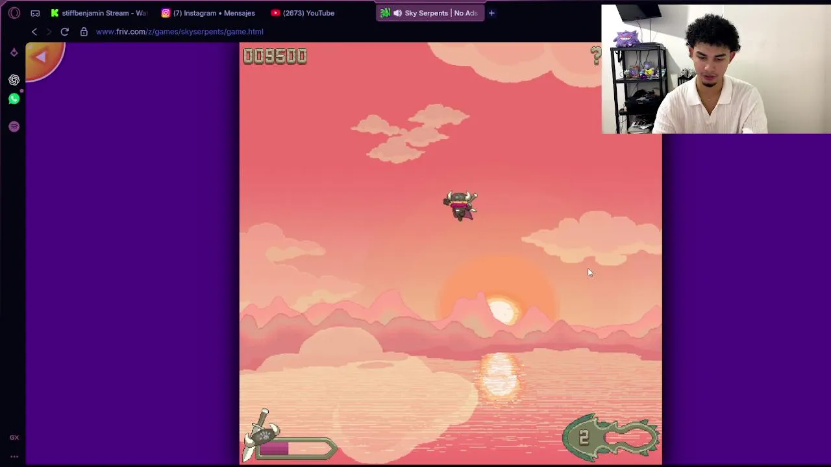Image resolution: width=831 pixels, height=467 pixels.
Task: Go back with browser back arrow
Action: click(x=34, y=31)
